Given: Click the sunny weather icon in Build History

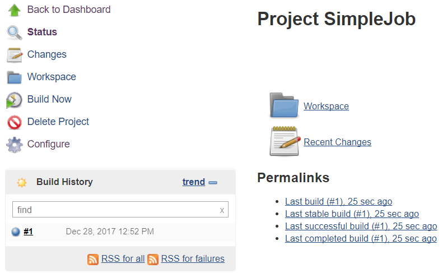Looking at the screenshot, I should (x=22, y=182).
